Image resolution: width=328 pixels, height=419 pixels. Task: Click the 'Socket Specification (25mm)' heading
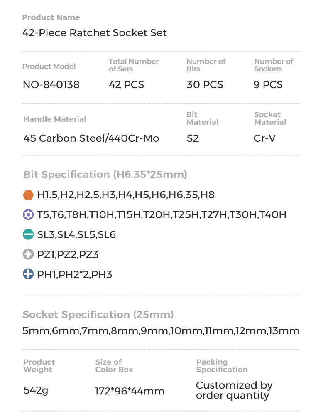pyautogui.click(x=98, y=314)
